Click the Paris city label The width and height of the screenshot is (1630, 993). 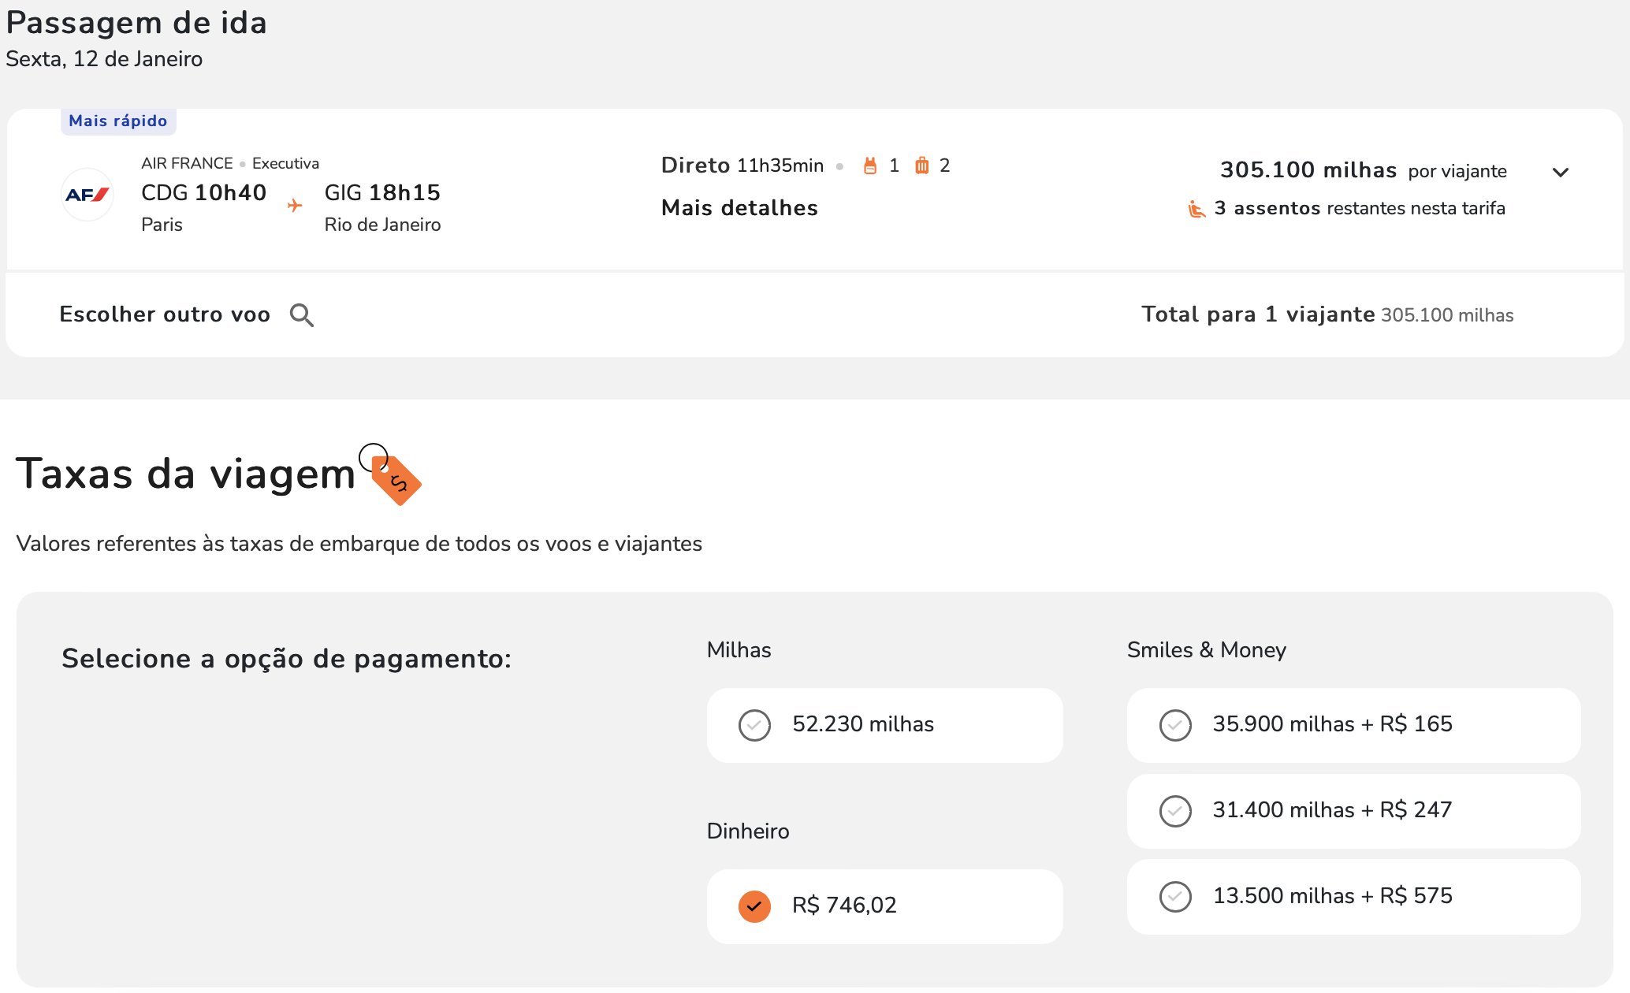(x=162, y=225)
